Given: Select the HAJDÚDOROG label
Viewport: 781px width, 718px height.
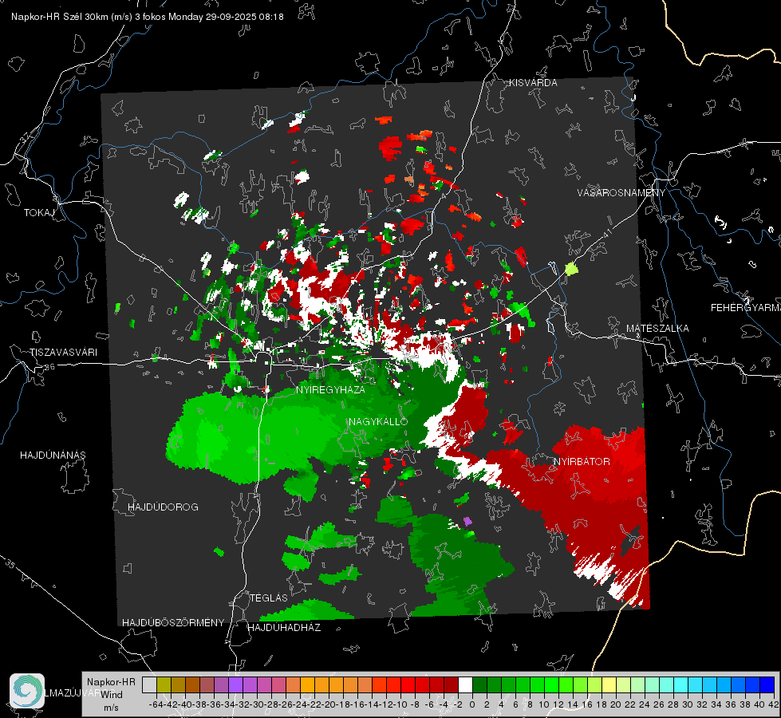Looking at the screenshot, I should coord(163,507).
